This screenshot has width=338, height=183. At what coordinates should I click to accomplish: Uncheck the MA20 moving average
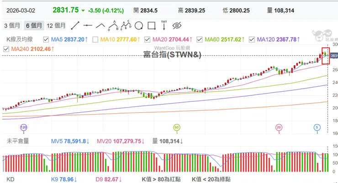147,39
